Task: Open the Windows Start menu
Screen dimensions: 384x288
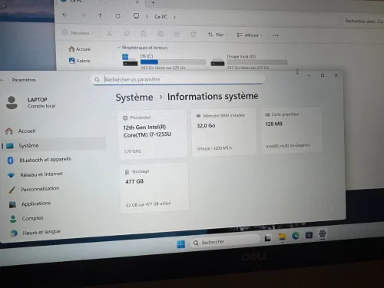Action: click(181, 244)
